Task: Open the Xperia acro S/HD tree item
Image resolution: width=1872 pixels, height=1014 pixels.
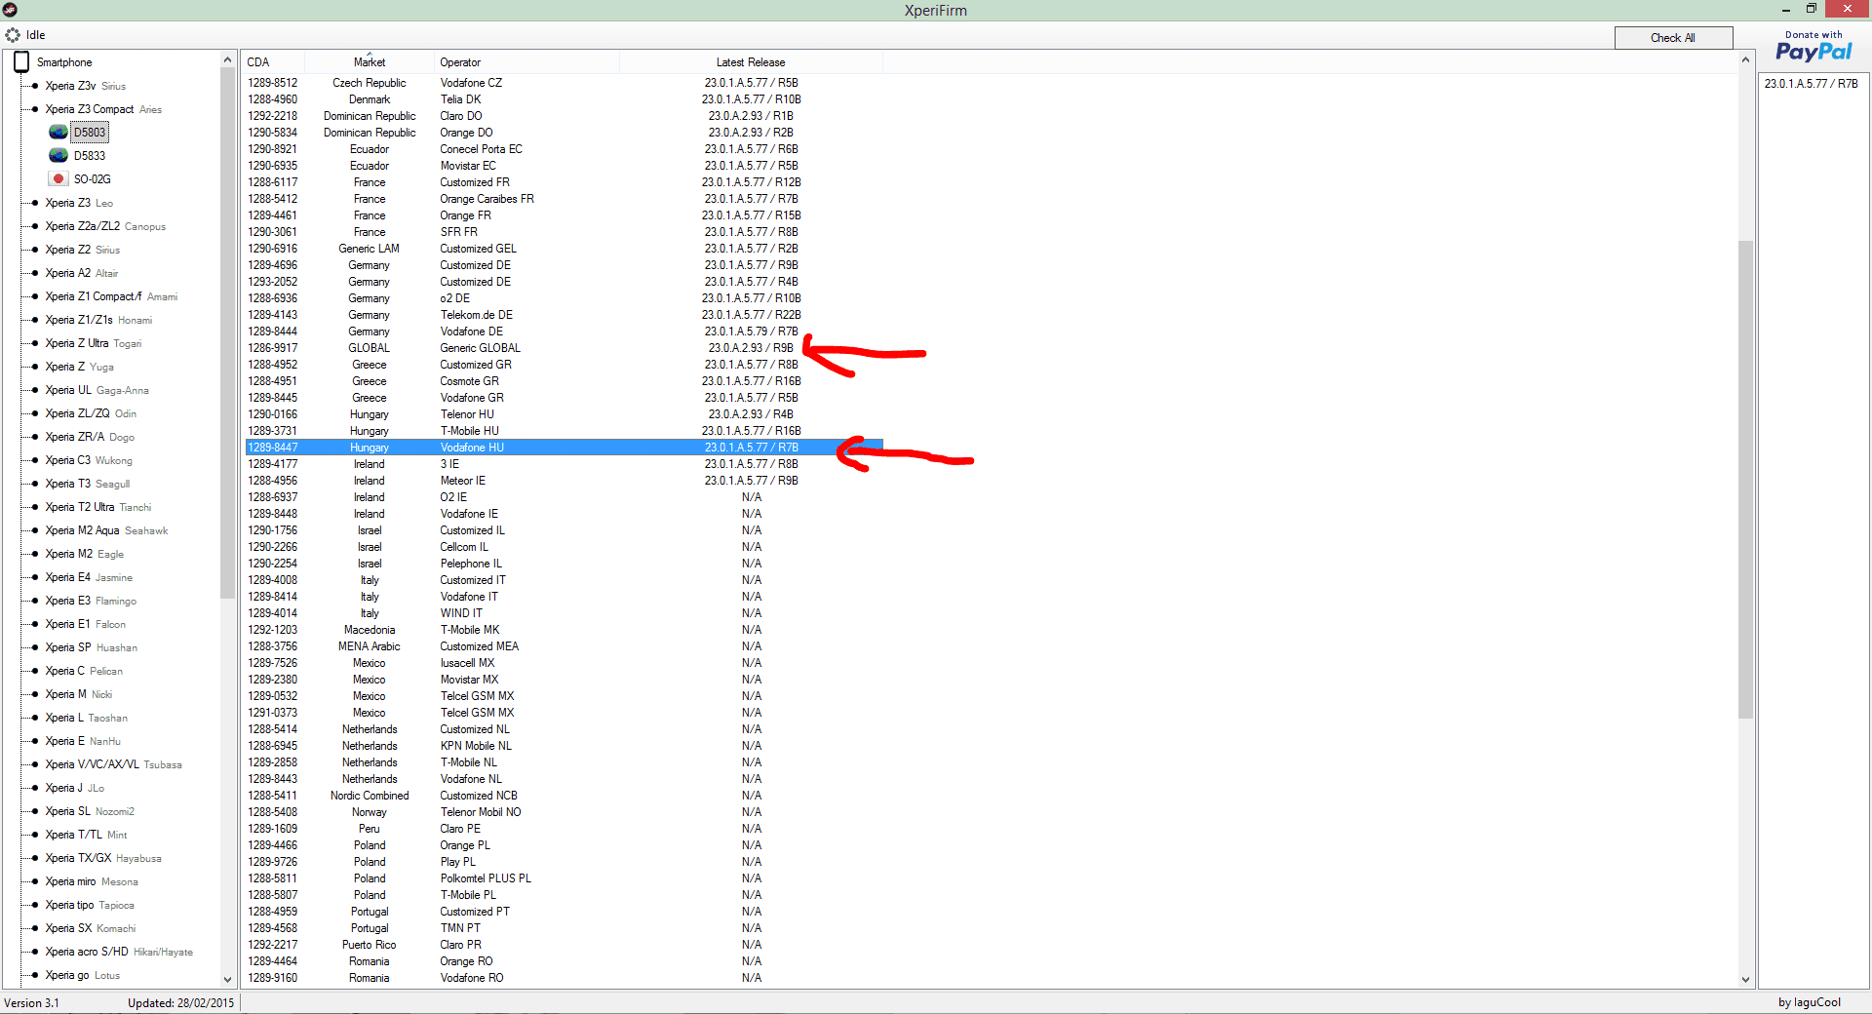Action: (x=119, y=952)
